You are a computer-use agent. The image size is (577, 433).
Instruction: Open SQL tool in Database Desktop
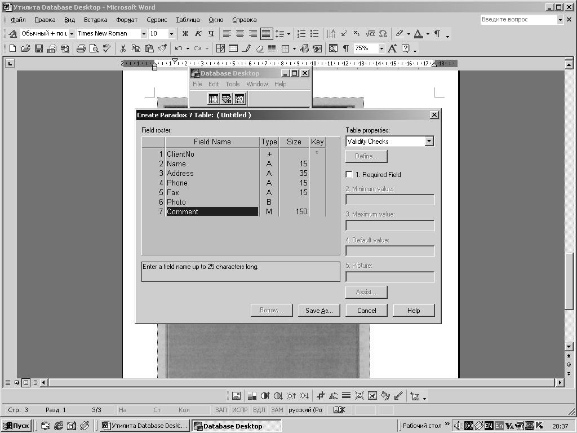pyautogui.click(x=239, y=98)
